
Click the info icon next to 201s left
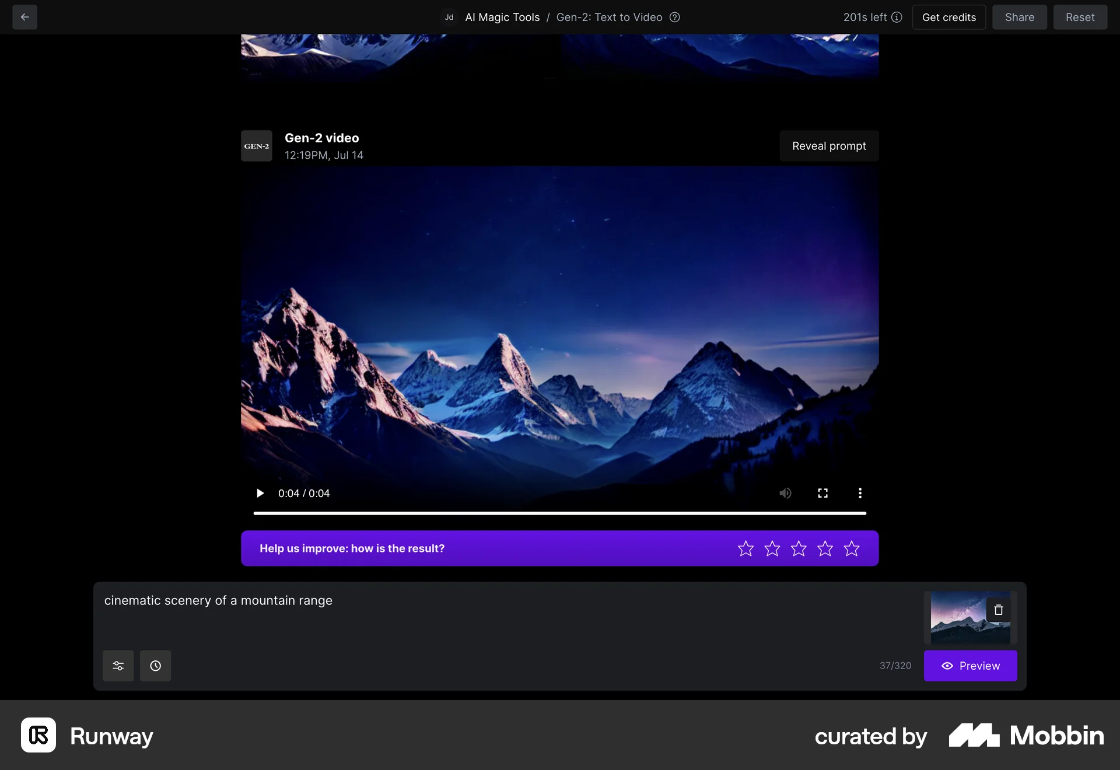(x=897, y=17)
